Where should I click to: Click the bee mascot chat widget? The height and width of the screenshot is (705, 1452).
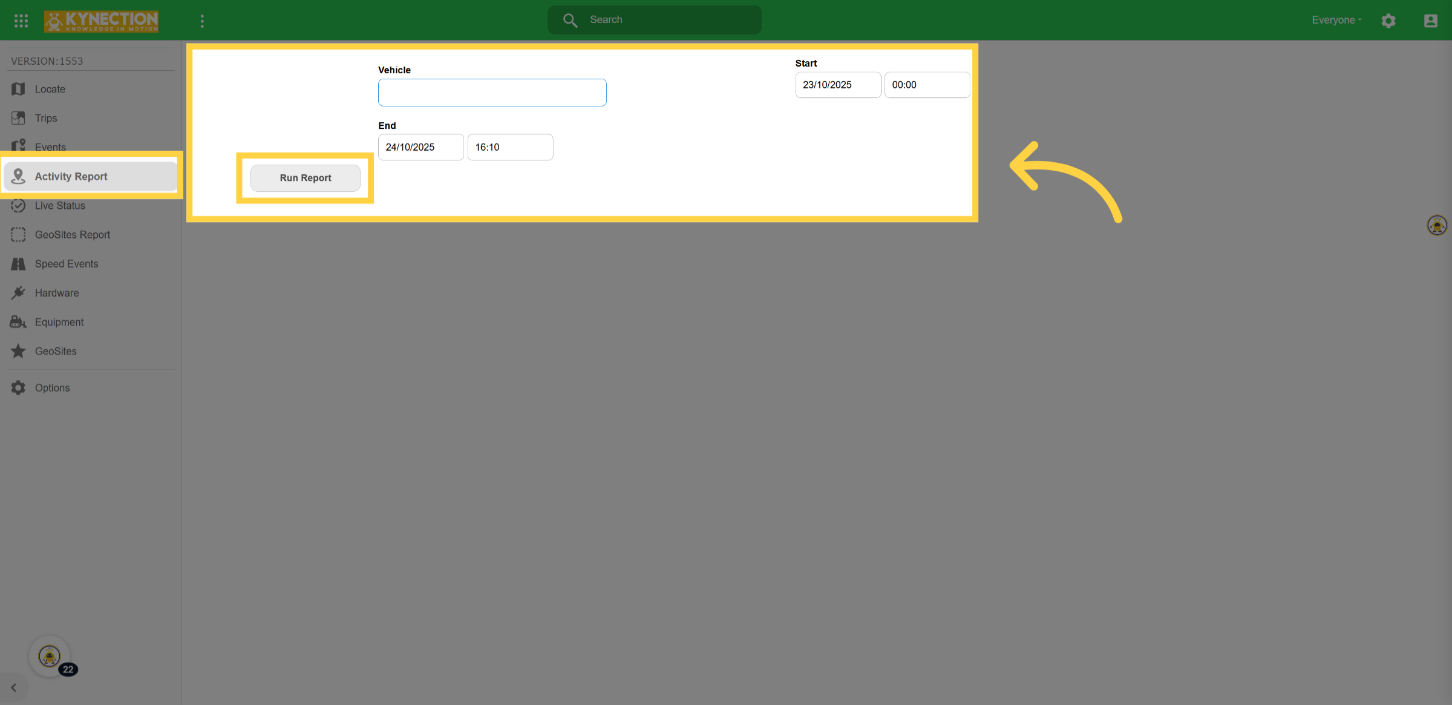pos(50,656)
